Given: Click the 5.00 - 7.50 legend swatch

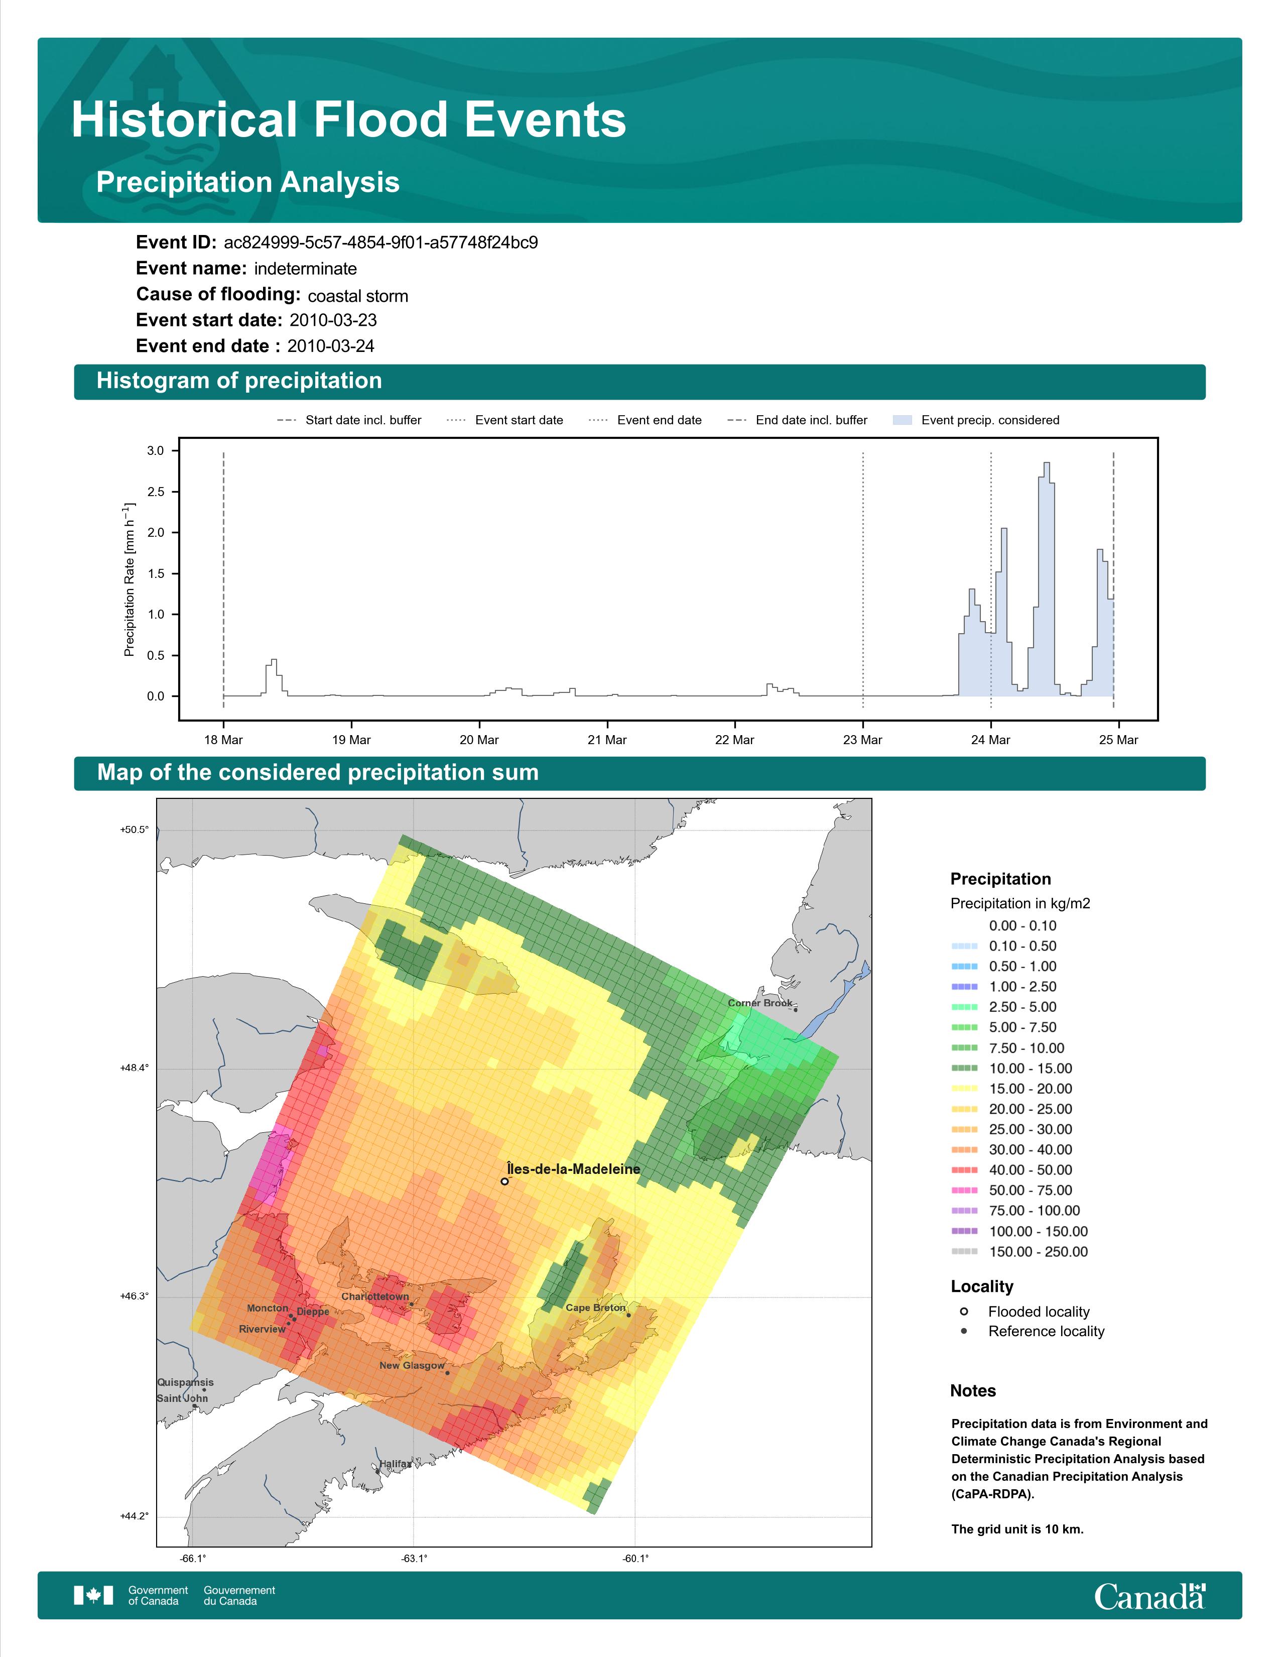Looking at the screenshot, I should [964, 1027].
